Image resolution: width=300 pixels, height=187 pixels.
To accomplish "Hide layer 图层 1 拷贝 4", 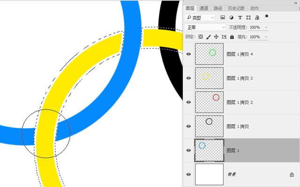I will (x=188, y=54).
